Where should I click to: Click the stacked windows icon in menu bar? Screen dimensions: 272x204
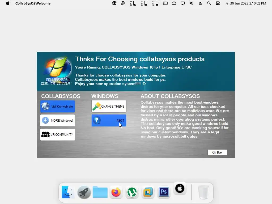click(x=123, y=3)
